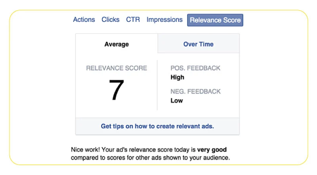Click the highlighted Relevance Score tab

215,20
